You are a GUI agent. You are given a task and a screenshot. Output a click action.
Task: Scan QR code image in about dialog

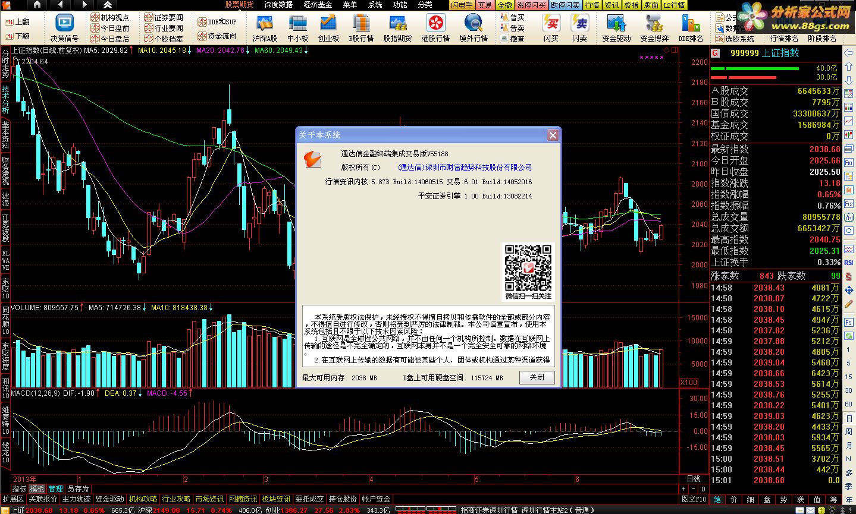[x=528, y=267]
